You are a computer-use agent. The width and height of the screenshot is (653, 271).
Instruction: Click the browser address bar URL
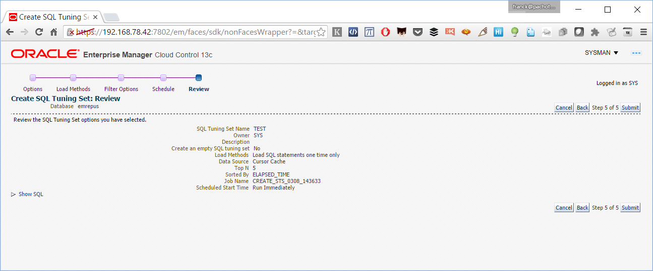tap(197, 32)
